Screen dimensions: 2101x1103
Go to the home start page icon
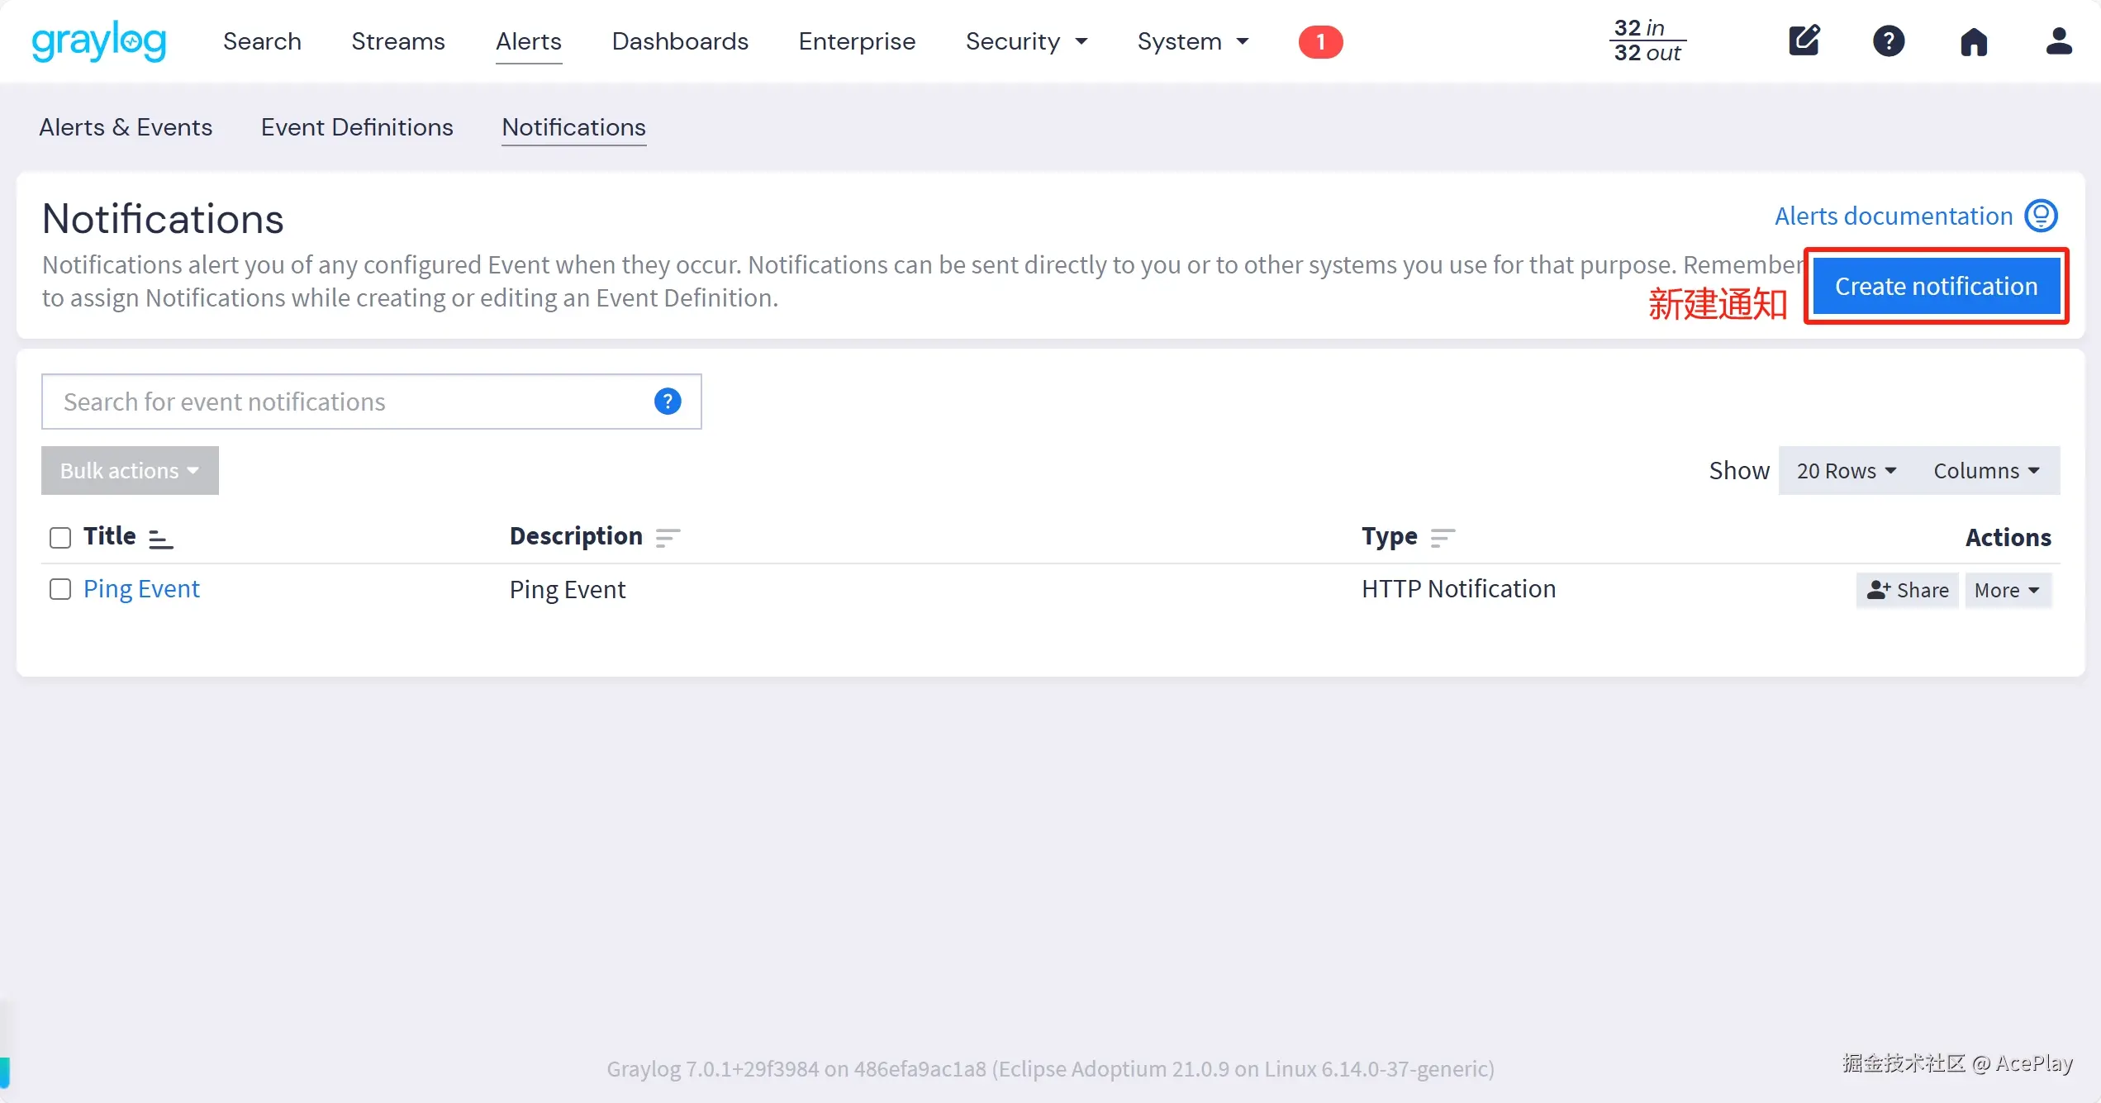[1974, 41]
